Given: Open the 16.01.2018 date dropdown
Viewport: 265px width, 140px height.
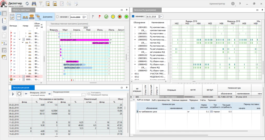Looking at the screenshot, I should click(x=161, y=16).
